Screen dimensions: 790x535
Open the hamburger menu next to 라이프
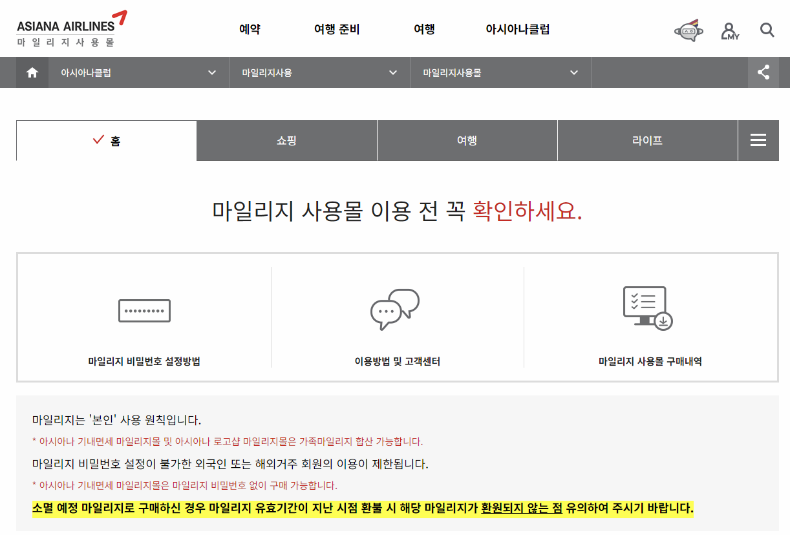tap(758, 140)
